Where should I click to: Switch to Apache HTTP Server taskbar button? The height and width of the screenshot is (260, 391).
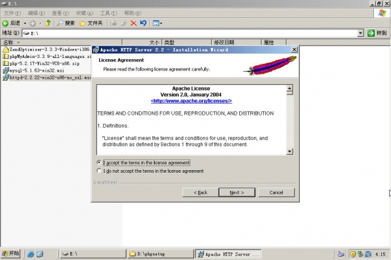point(228,253)
